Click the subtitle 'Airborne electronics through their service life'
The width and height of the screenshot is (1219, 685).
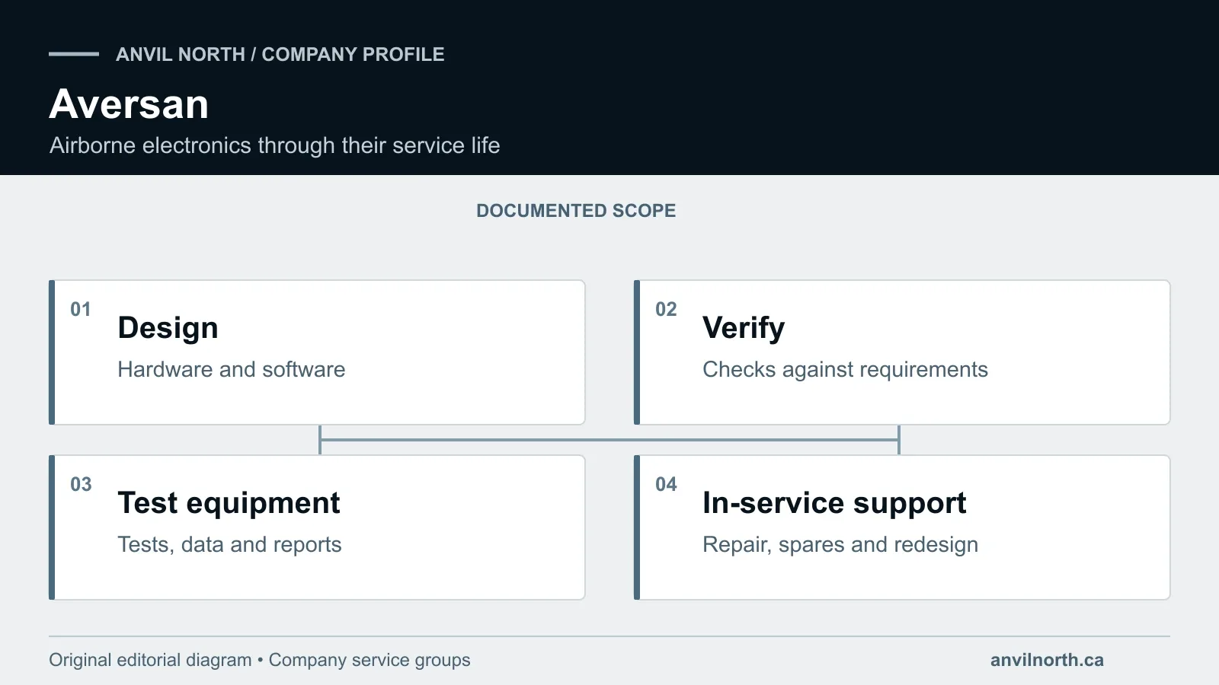(x=275, y=145)
